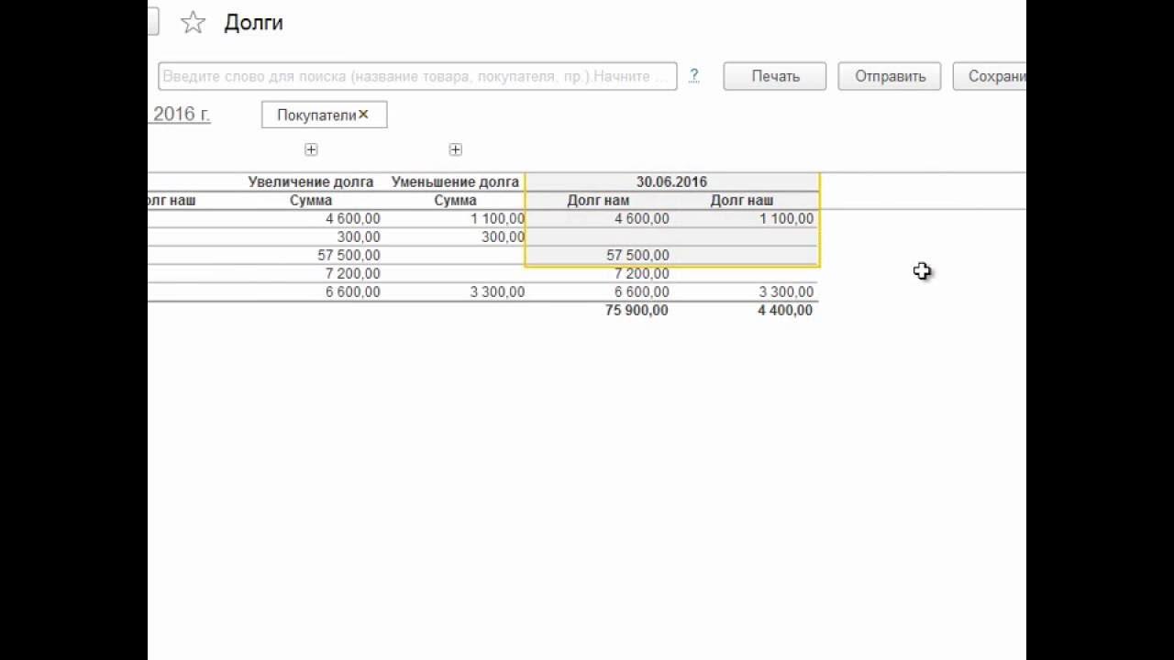
Task: Expand the Увеличение долга column group
Action: point(311,149)
